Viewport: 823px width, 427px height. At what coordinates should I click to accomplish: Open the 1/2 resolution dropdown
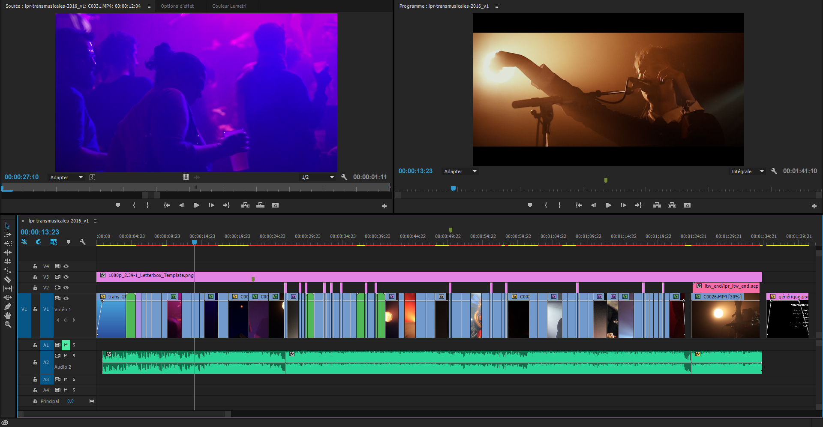pyautogui.click(x=317, y=177)
